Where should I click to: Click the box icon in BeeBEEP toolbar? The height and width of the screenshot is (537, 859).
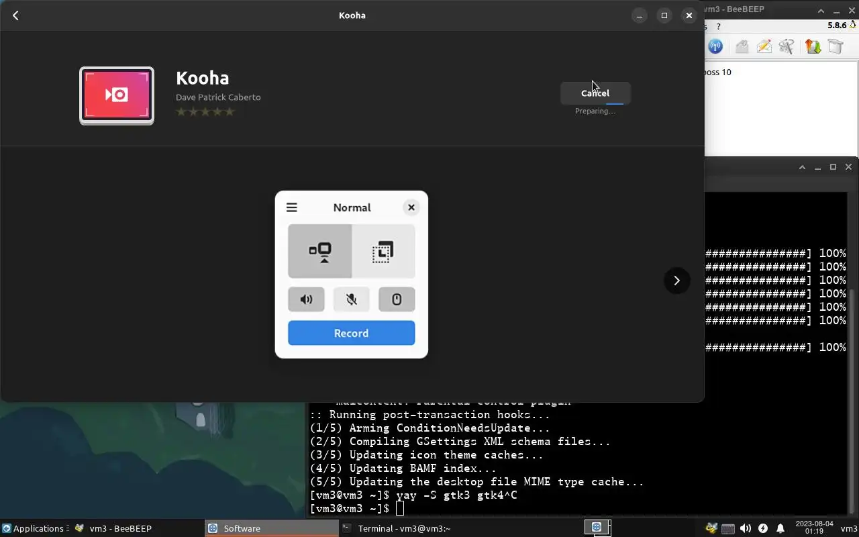(836, 46)
